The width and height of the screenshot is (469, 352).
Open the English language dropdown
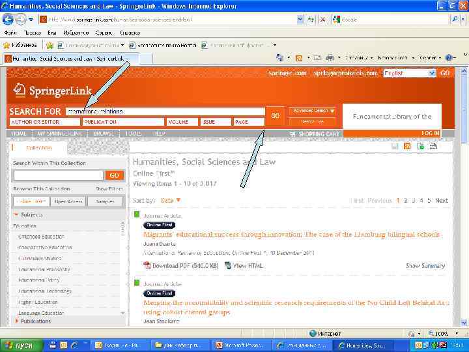pyautogui.click(x=409, y=73)
